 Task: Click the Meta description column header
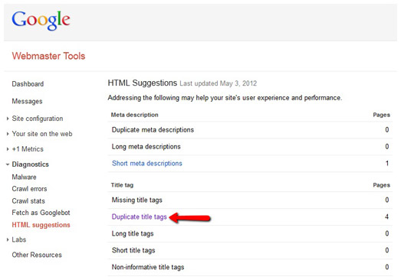[x=134, y=115]
